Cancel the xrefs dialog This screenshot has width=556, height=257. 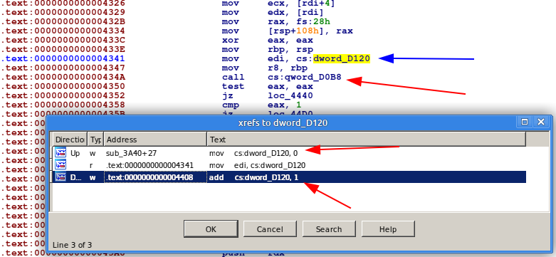270,229
